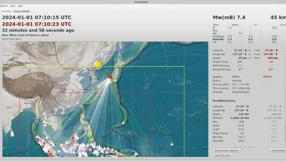Click the red depth value 204 km

tap(272, 58)
